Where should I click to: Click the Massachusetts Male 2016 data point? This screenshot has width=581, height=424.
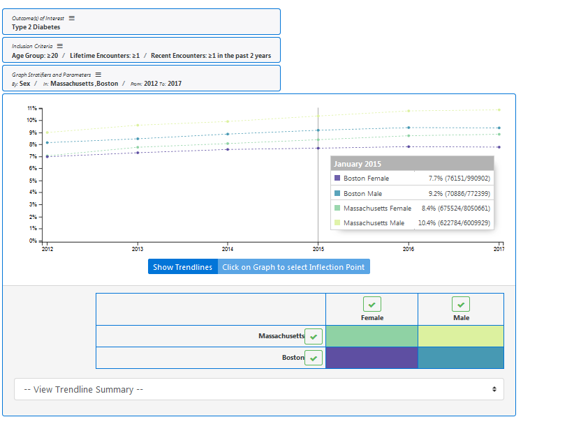pyautogui.click(x=409, y=111)
